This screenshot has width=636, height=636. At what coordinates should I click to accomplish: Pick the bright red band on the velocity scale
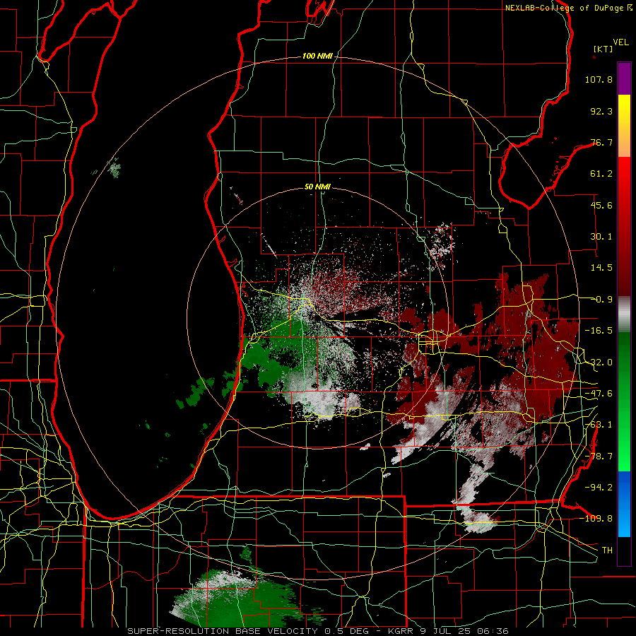624,227
